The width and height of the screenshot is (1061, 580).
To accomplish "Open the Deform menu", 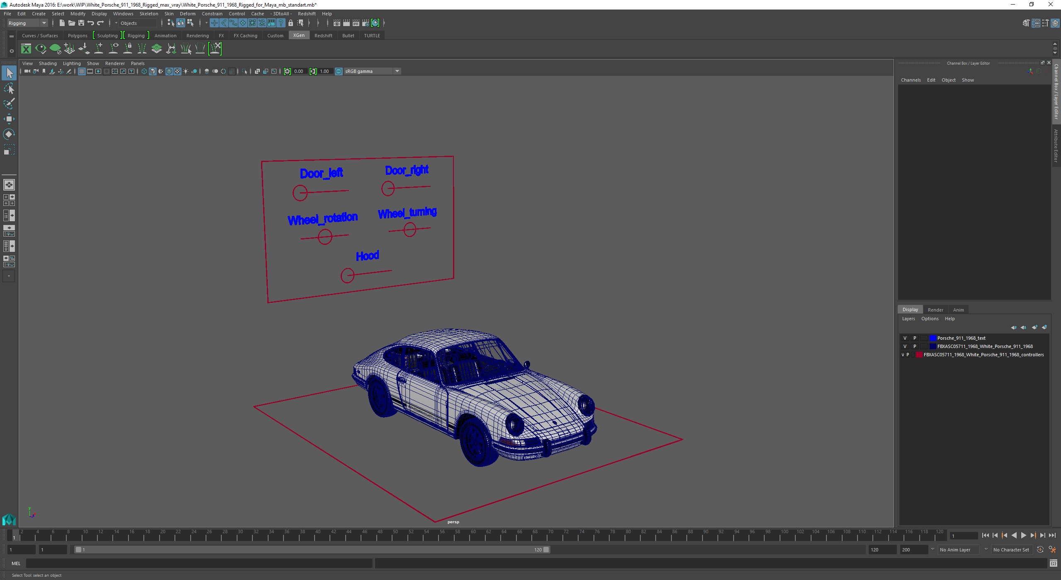I will [x=187, y=14].
